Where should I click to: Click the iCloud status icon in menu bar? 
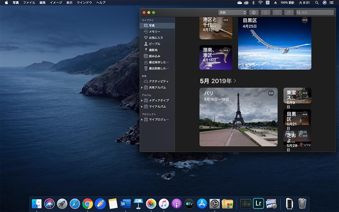point(239,3)
